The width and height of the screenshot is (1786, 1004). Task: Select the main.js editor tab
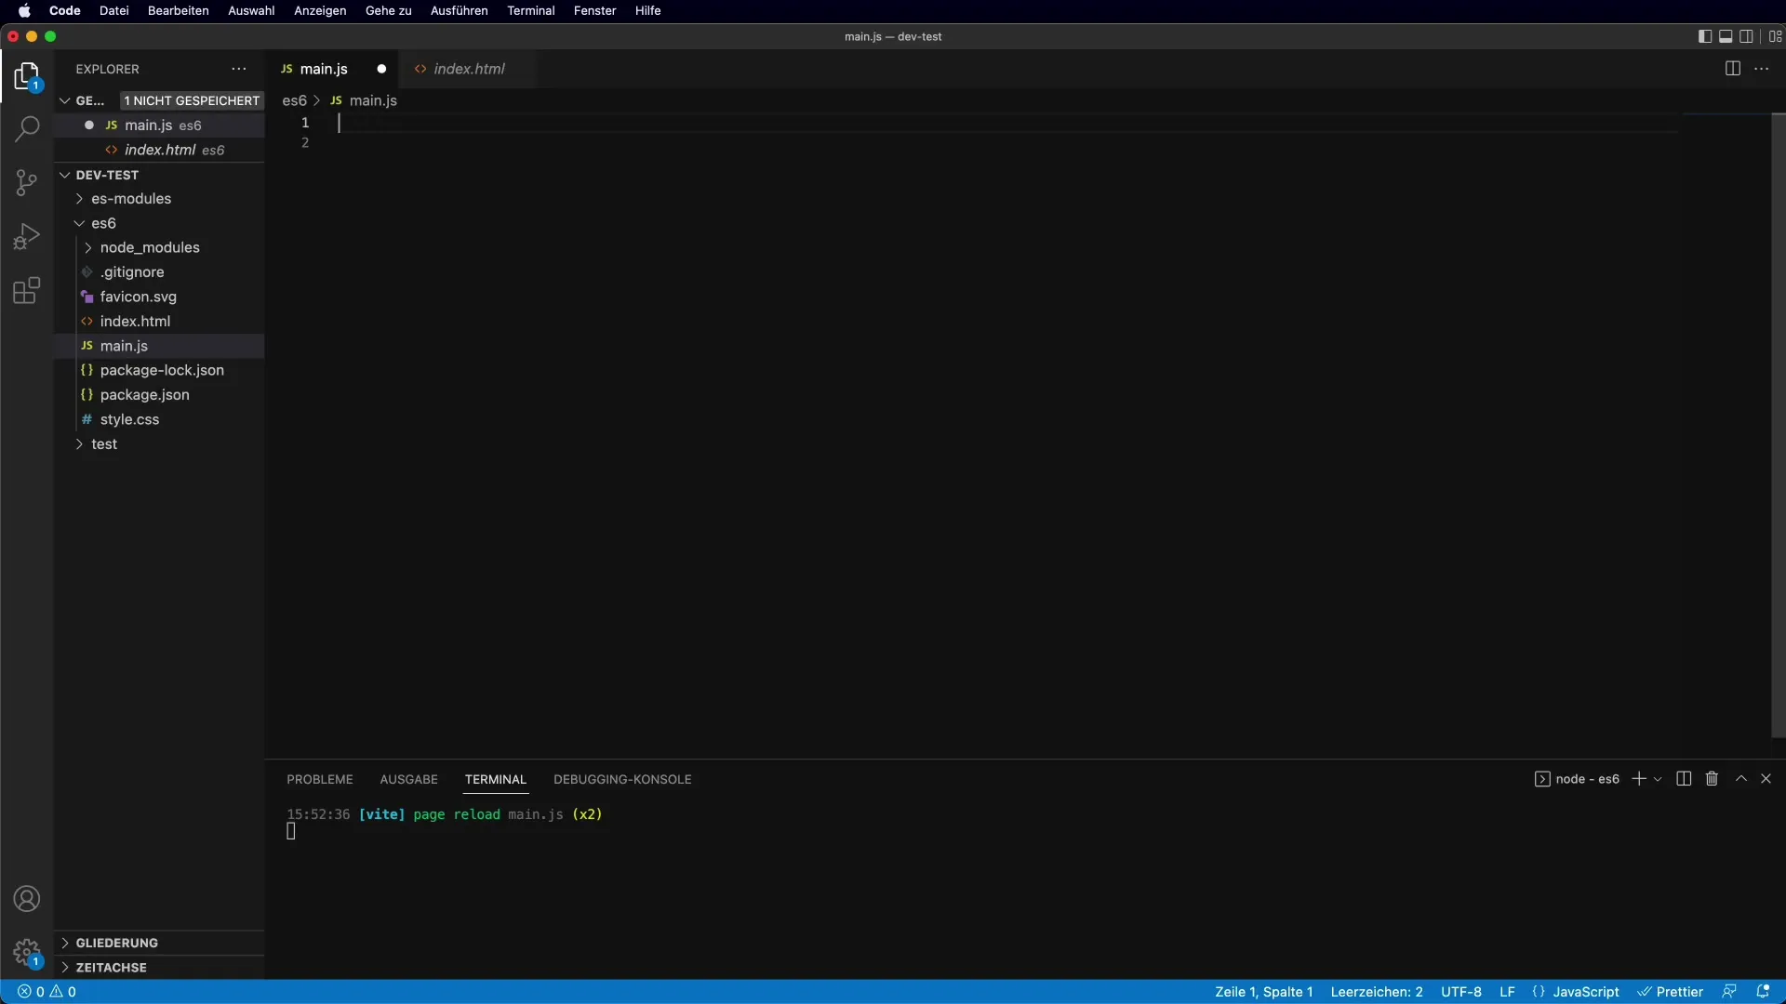[x=324, y=69]
